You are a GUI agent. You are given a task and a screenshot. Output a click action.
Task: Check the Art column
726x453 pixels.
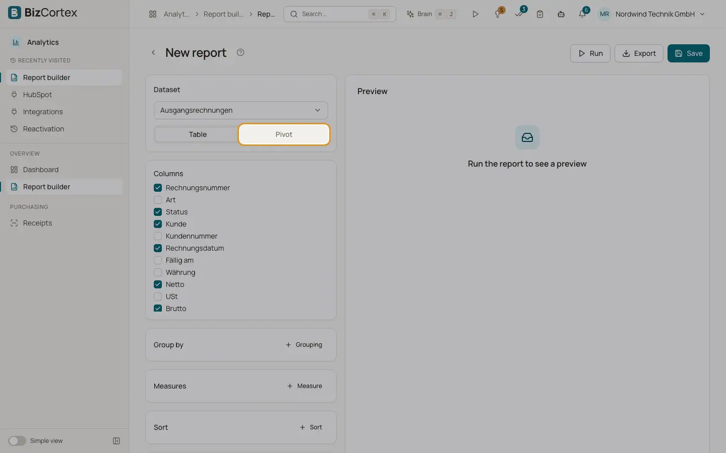click(x=158, y=200)
